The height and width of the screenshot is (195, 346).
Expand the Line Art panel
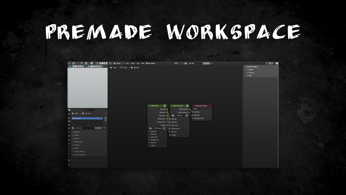(89, 148)
